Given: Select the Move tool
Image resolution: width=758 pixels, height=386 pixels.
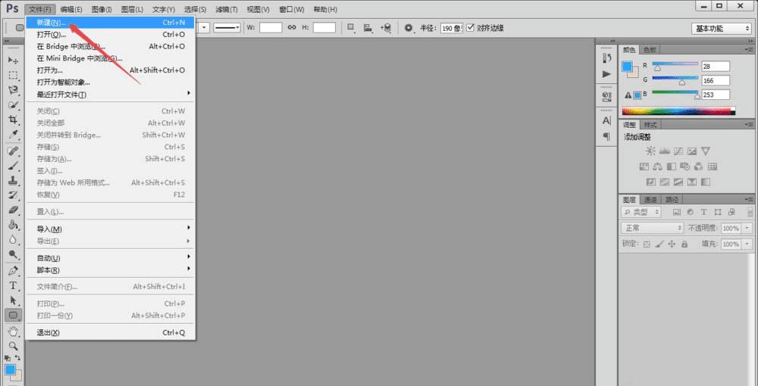Looking at the screenshot, I should (13, 61).
